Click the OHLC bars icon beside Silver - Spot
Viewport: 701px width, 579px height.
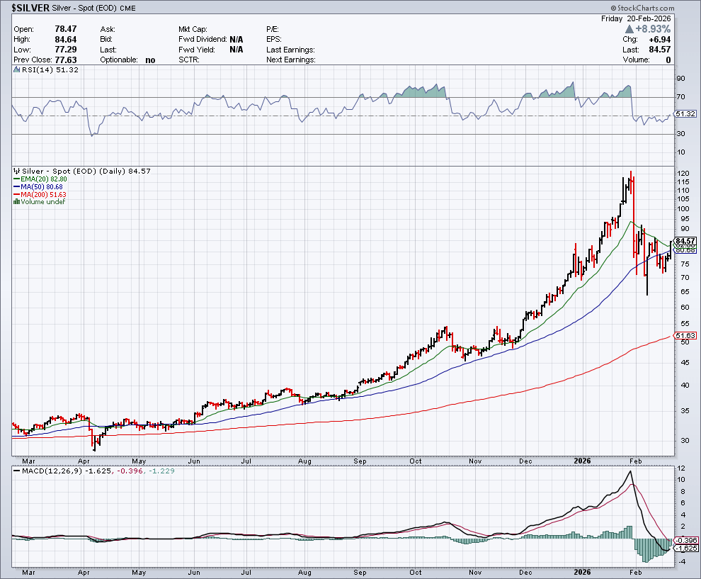(x=16, y=171)
